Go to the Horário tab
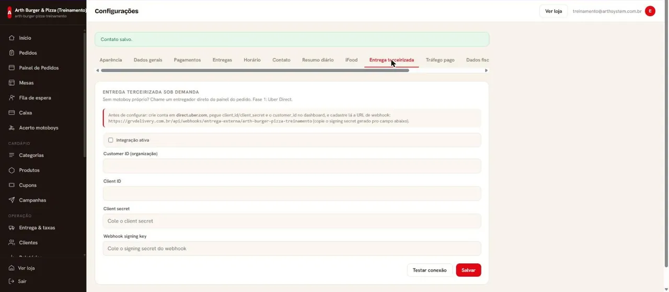Viewport: 669px width, 292px height. coord(252,60)
